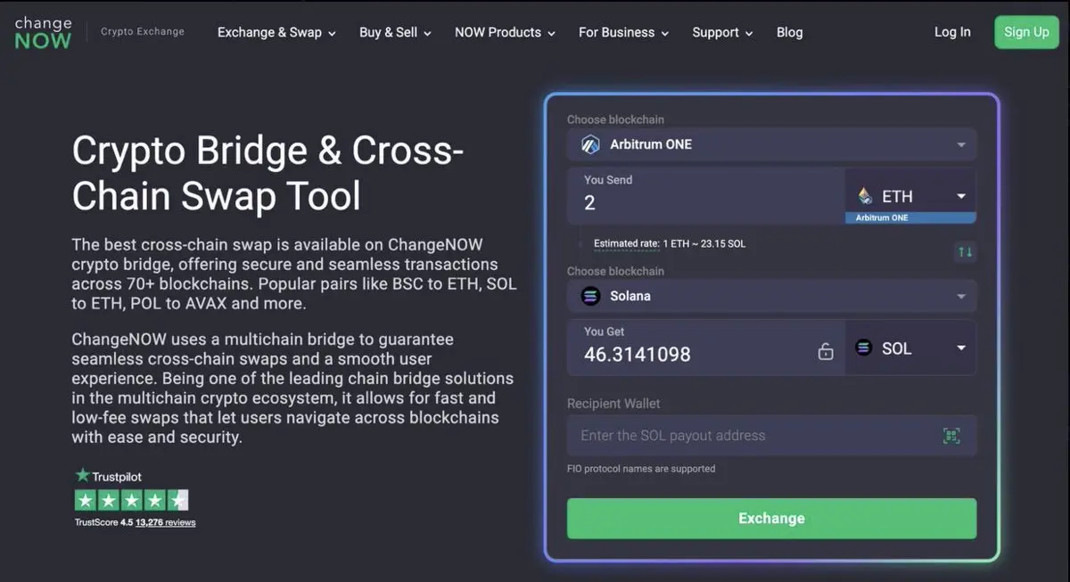Click the TrustScore 4.5 text
The width and height of the screenshot is (1070, 582).
103,522
